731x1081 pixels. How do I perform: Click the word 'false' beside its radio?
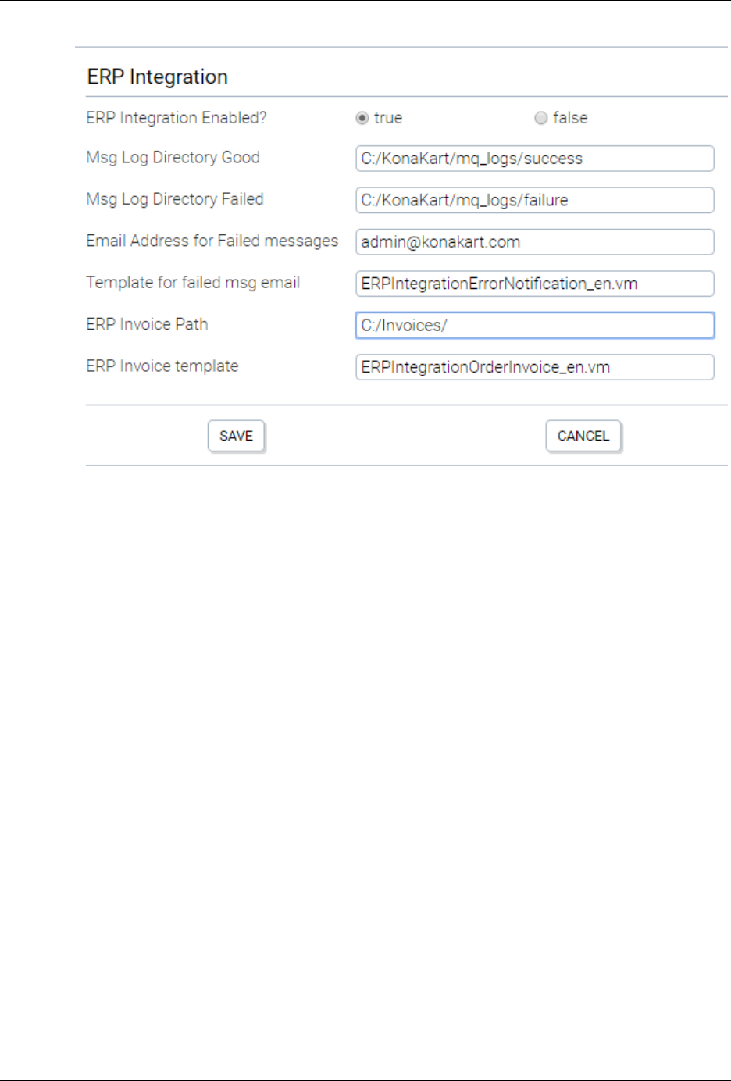[570, 118]
